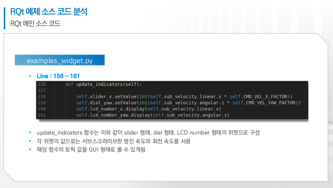This screenshot has width=333, height=188.
Task: Click code line number 159
Action: [x=42, y=103]
